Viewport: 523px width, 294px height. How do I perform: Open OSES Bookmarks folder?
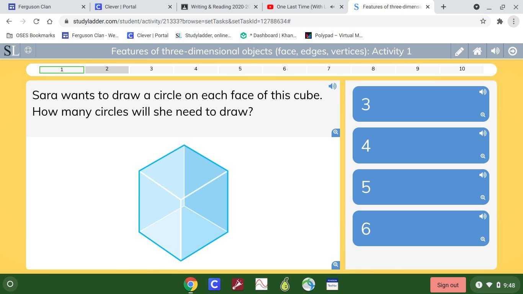(x=31, y=35)
